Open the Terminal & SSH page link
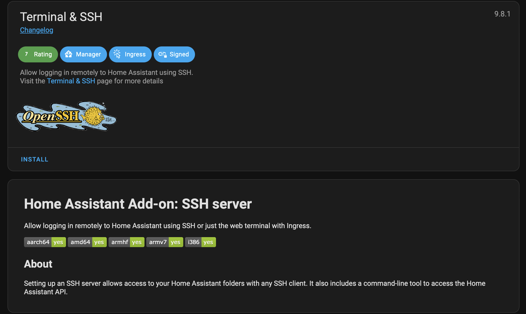 71,81
